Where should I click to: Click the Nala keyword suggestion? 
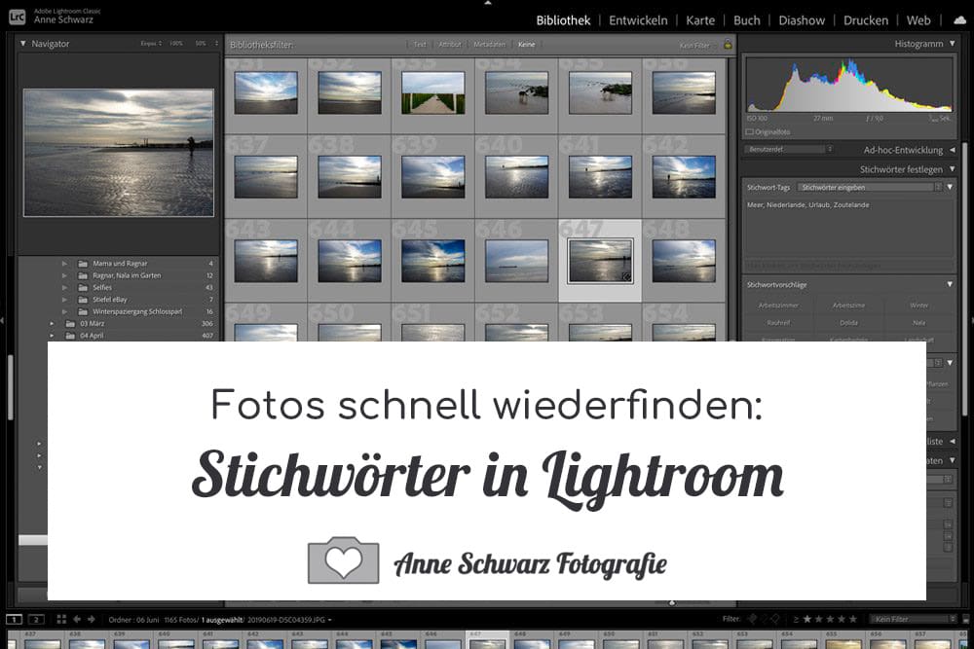point(920,321)
